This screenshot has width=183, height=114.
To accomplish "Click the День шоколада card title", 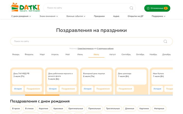I will tap(125, 73).
